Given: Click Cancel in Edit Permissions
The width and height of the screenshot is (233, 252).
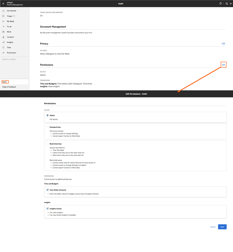Looking at the screenshot, I should point(213,227).
